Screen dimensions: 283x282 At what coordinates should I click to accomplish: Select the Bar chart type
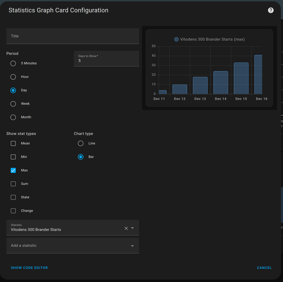click(x=81, y=157)
